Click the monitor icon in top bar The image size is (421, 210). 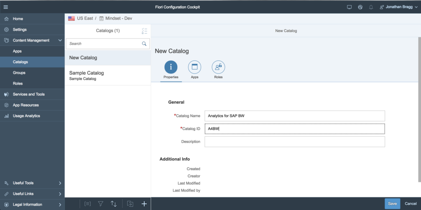(349, 7)
